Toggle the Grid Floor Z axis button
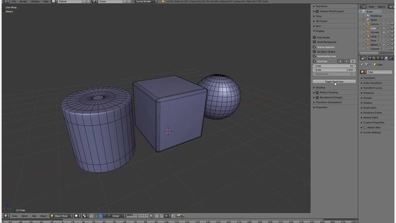 (x=353, y=61)
